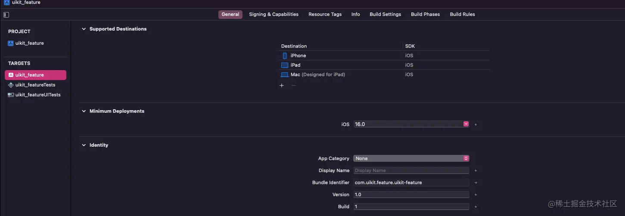Select the uikit_feature target in sidebar
The width and height of the screenshot is (625, 216).
tap(35, 75)
